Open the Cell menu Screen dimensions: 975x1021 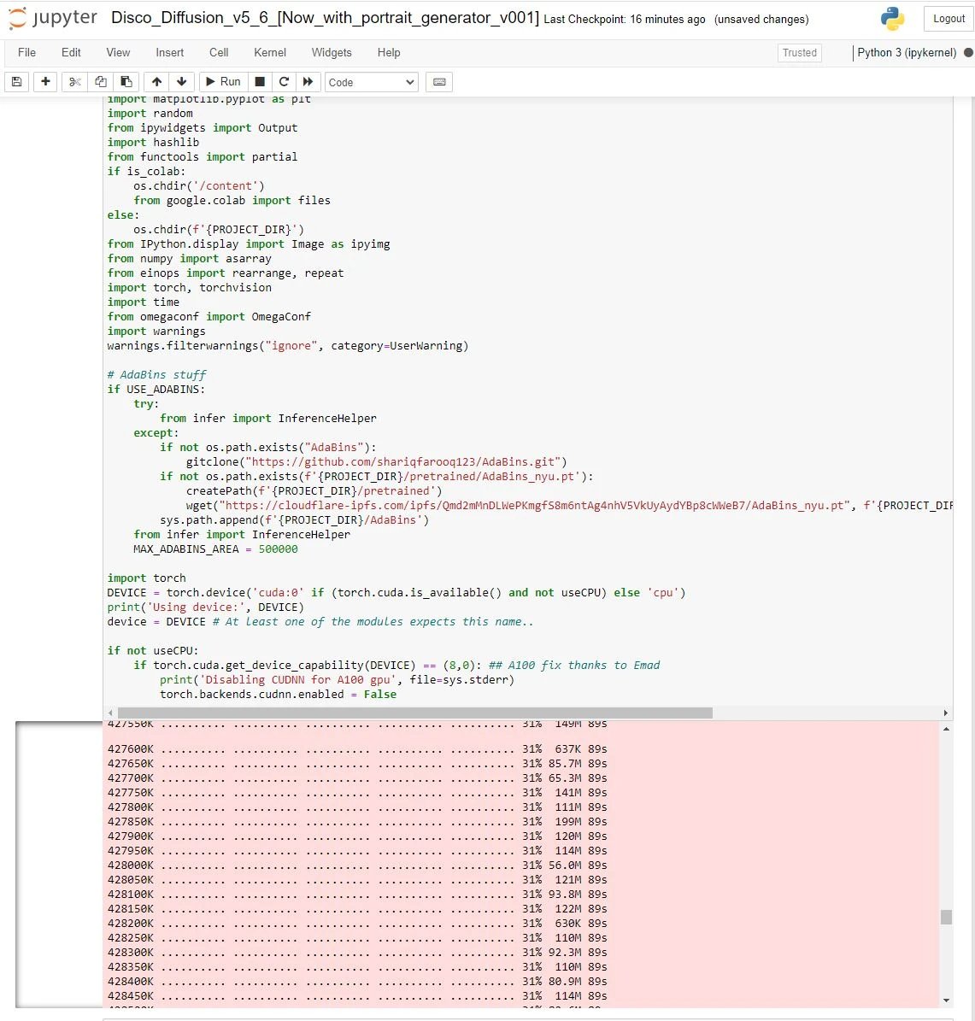coord(219,53)
